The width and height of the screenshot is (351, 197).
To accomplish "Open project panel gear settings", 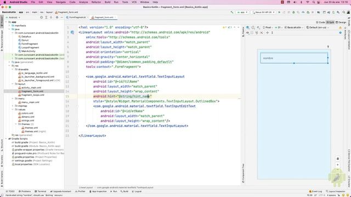I will [57, 18].
